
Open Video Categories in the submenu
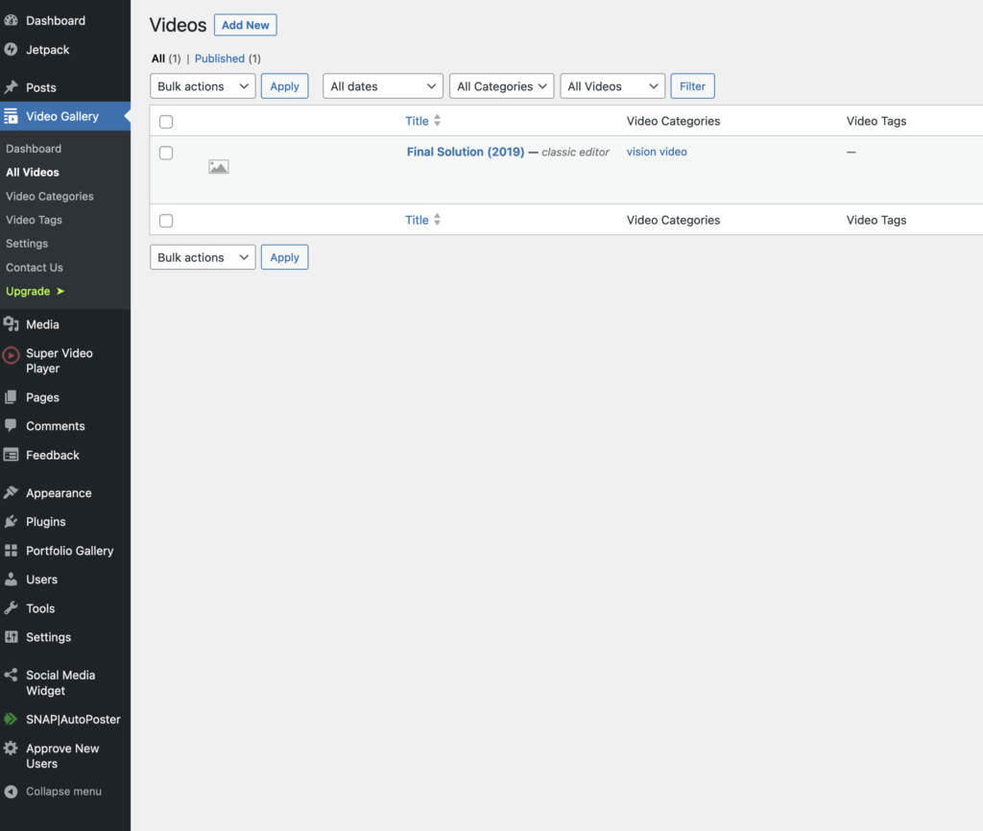(50, 197)
